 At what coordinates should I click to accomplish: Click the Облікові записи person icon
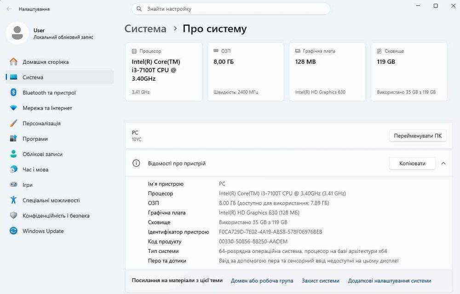pos(13,154)
